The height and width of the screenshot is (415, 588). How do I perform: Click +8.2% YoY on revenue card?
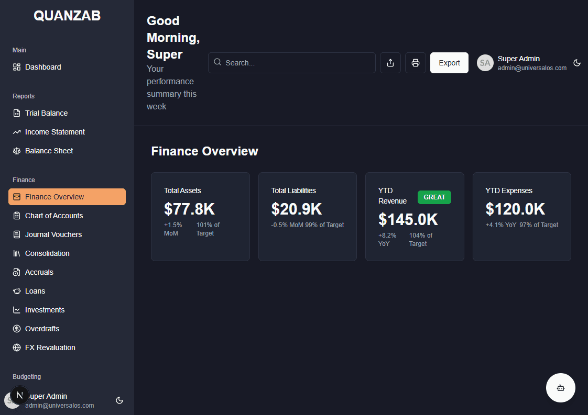pos(387,239)
